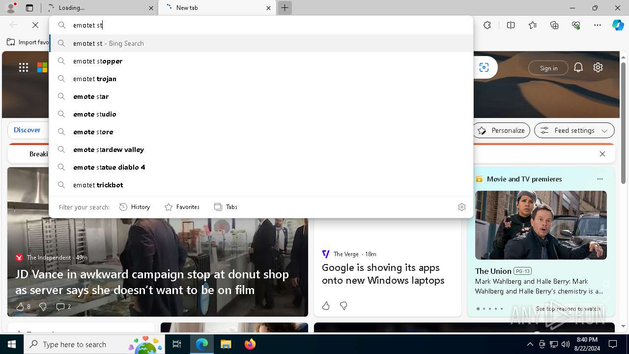Dislike the JD Vance story
This screenshot has width=629, height=354.
click(43, 306)
